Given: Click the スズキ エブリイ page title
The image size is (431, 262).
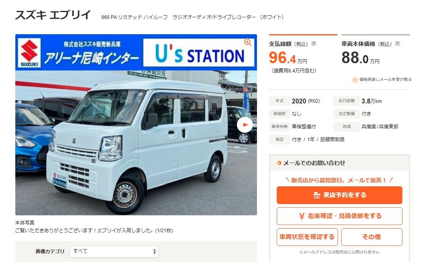Looking at the screenshot, I should click(x=53, y=15).
